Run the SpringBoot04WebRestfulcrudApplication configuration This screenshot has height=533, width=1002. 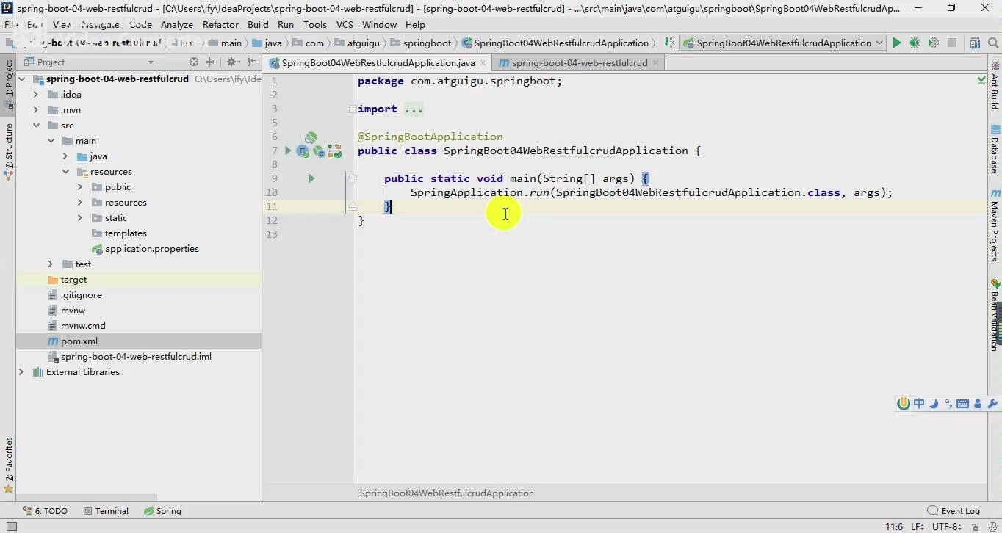coord(896,43)
